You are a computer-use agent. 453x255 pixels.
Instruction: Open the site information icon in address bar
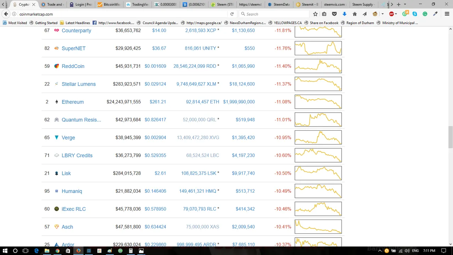pos(14,14)
